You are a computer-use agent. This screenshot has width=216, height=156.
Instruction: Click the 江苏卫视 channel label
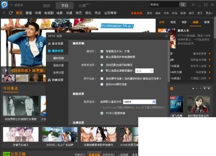(x=18, y=154)
